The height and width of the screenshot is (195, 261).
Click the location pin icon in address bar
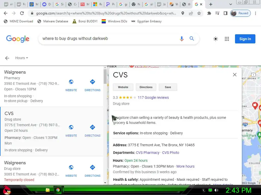point(183,13)
